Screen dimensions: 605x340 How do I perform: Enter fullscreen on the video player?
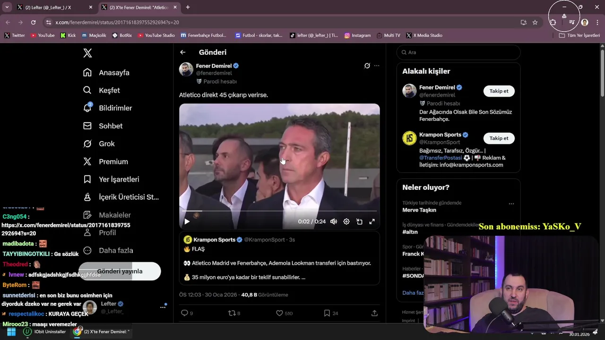point(372,221)
